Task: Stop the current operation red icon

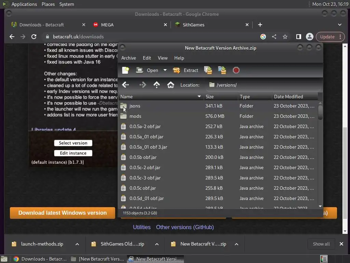Action: click(x=236, y=70)
